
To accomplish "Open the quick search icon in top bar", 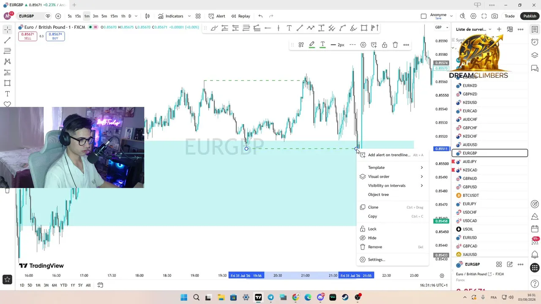I will click(x=462, y=16).
